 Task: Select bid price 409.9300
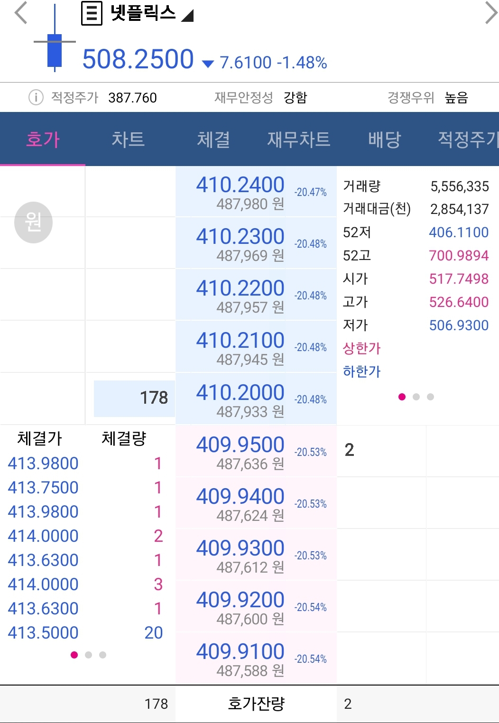[x=256, y=555]
